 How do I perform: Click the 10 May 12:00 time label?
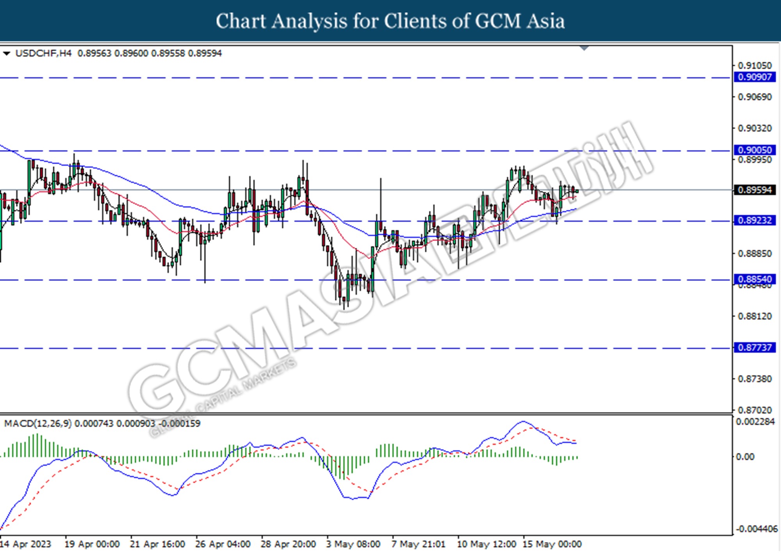(487, 544)
